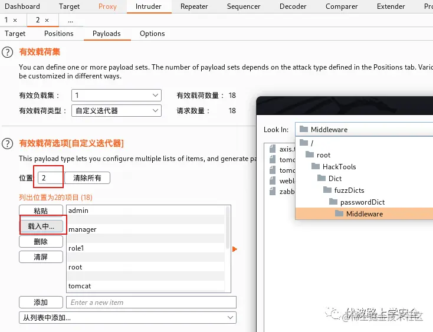Open the help icon for 有效载荷选项
The height and width of the screenshot is (332, 433).
point(8,143)
